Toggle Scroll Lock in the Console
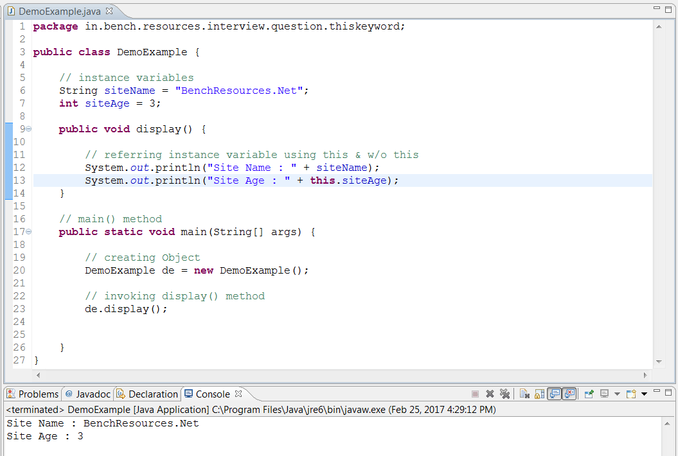The width and height of the screenshot is (678, 456). (540, 394)
